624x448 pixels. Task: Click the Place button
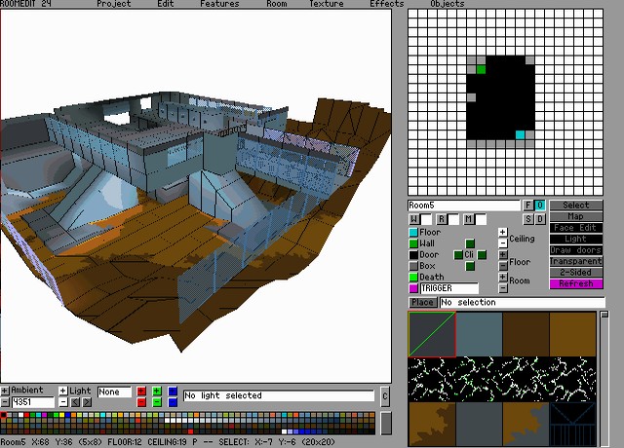click(422, 303)
